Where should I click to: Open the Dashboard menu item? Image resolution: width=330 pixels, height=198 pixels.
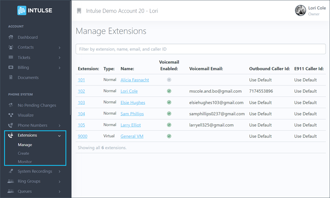pos(27,37)
